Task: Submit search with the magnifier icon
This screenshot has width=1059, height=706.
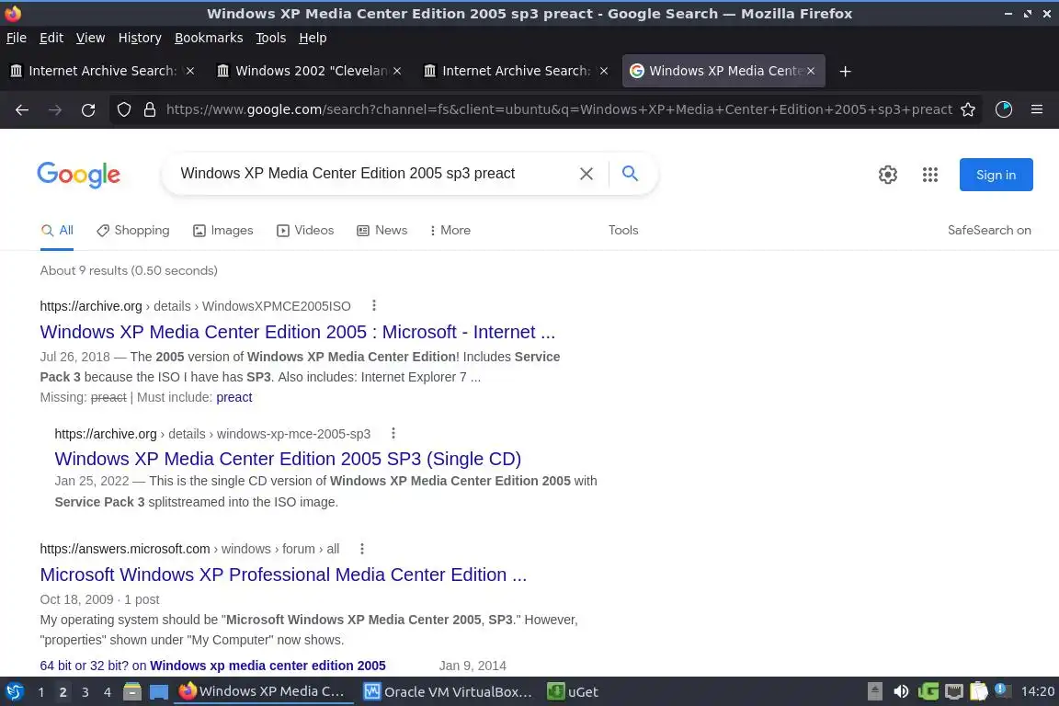Action: (630, 174)
